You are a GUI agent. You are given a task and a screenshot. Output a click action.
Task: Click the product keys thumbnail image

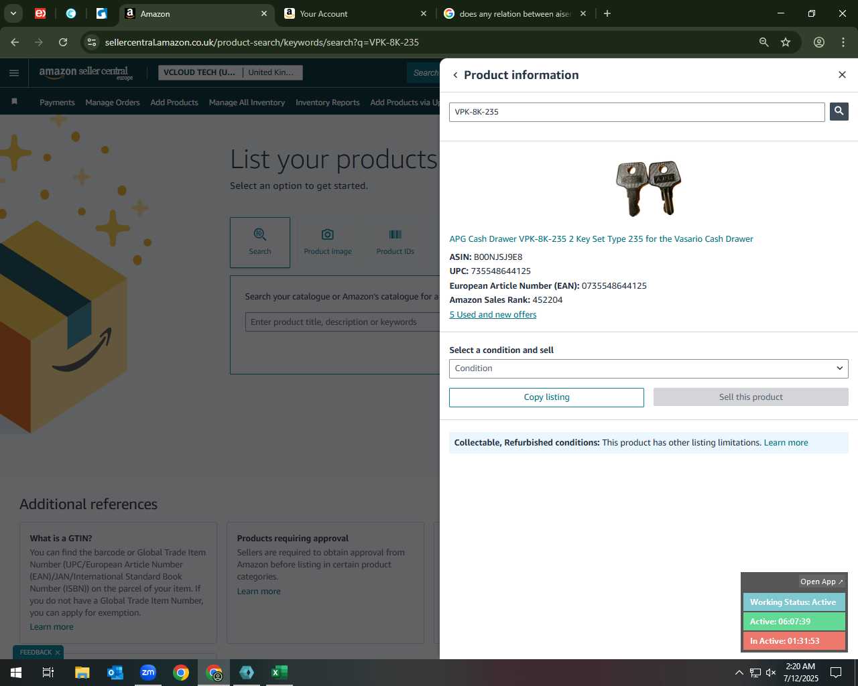coord(648,188)
